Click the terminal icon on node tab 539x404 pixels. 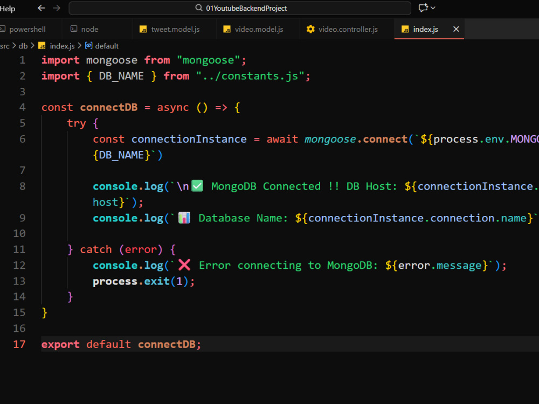pos(74,29)
